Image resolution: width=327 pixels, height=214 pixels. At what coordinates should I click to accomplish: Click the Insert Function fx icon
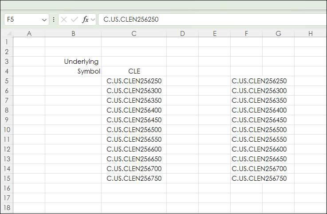[x=86, y=19]
